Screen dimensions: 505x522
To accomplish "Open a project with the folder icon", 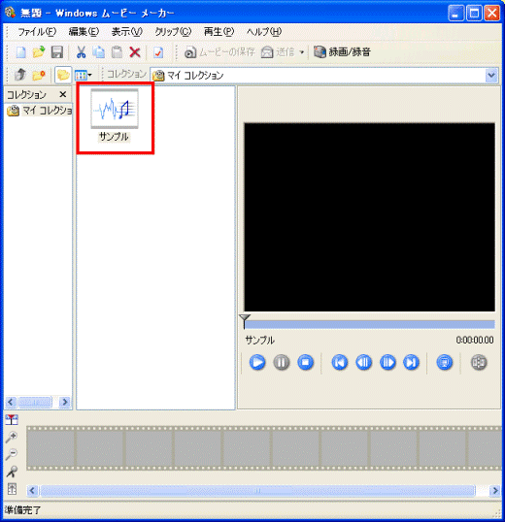I will pos(39,52).
